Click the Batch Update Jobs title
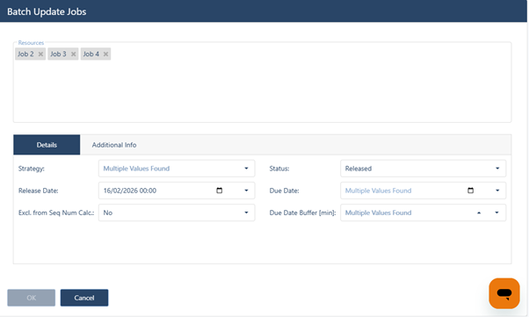This screenshot has width=529, height=317. tap(47, 11)
